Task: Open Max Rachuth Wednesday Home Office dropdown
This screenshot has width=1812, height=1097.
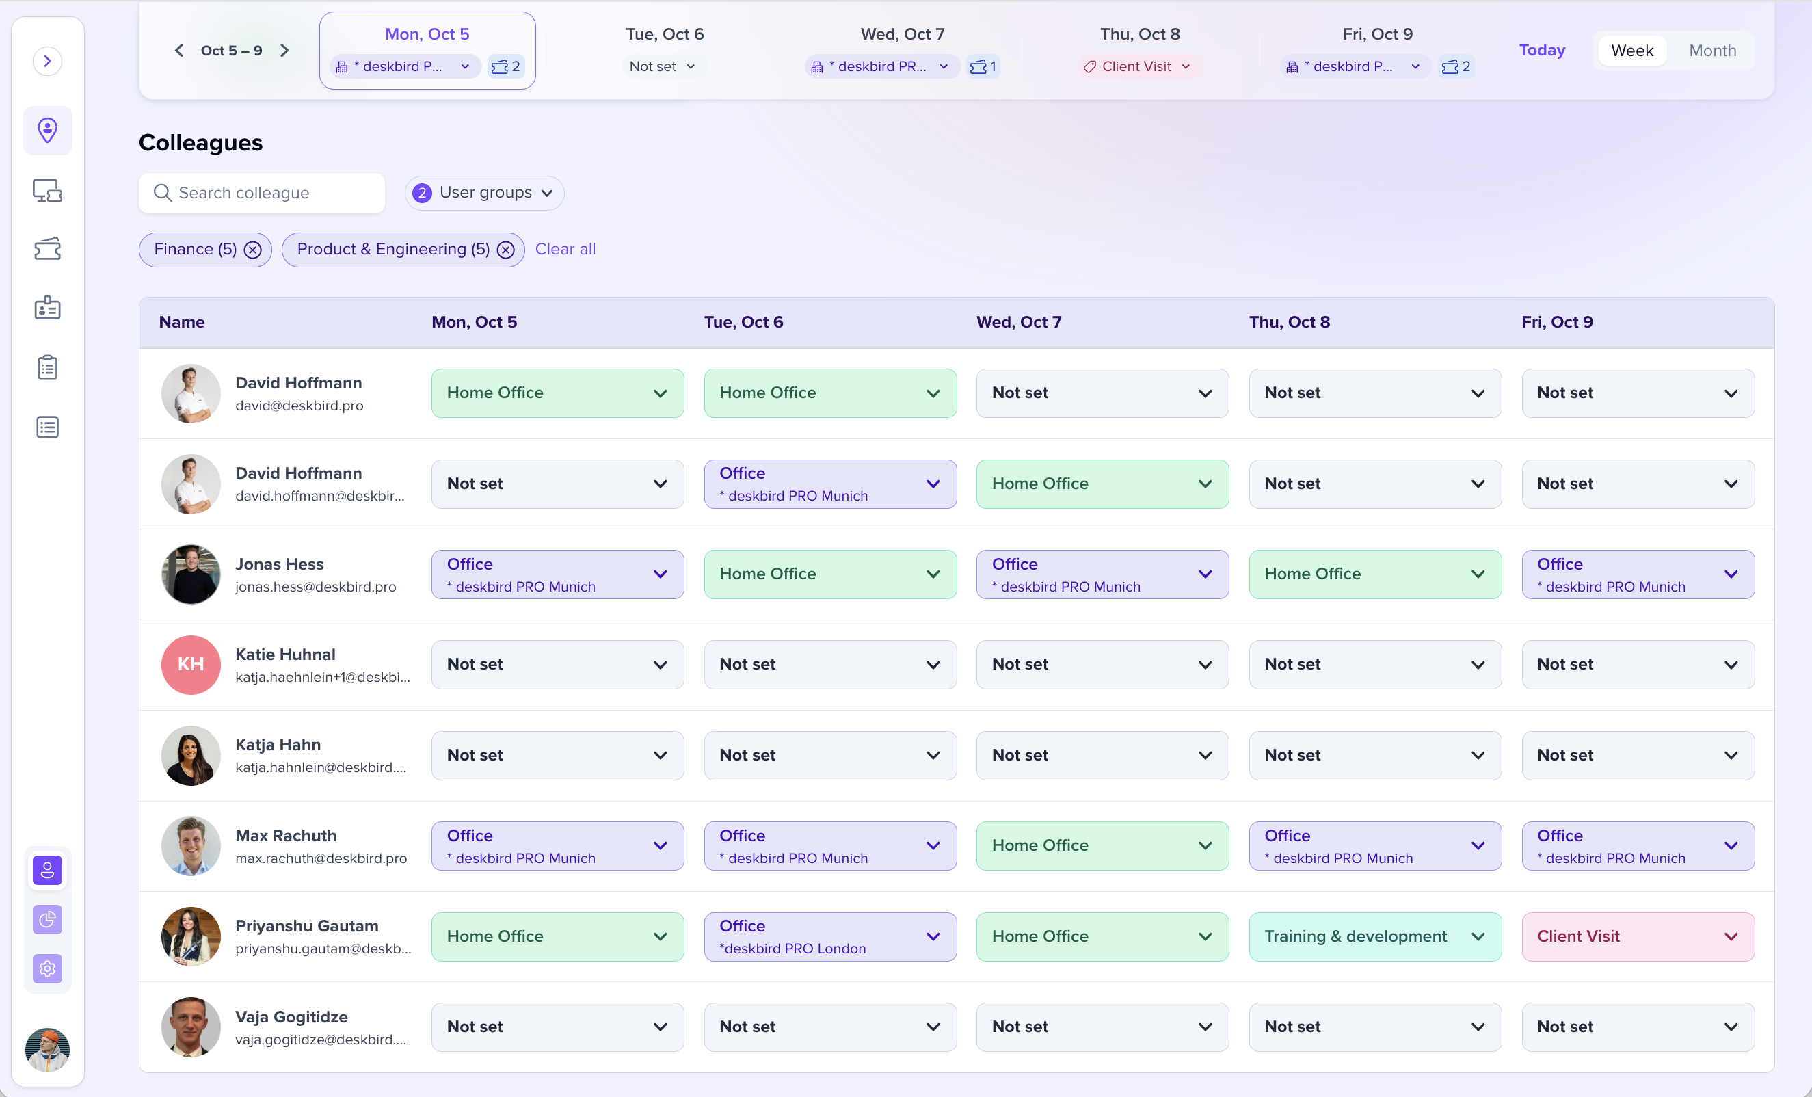Action: click(x=1102, y=846)
